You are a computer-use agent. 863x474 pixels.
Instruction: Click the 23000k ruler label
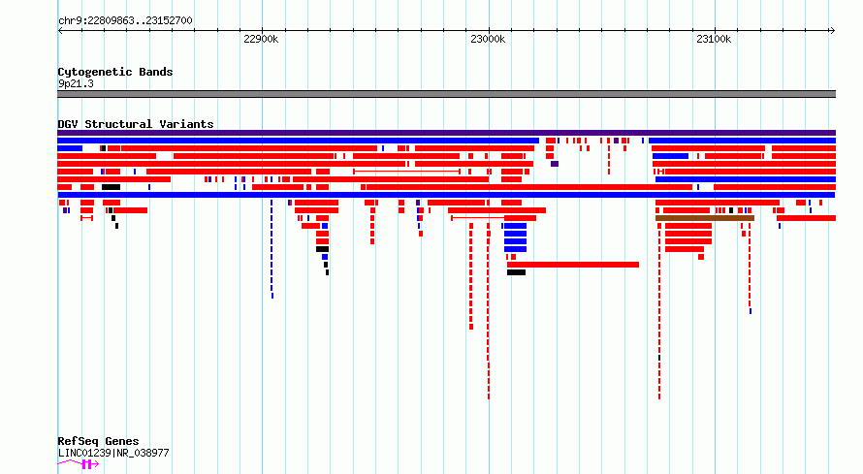[x=488, y=39]
